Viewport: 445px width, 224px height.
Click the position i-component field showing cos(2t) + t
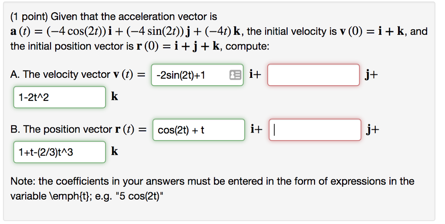tap(199, 130)
